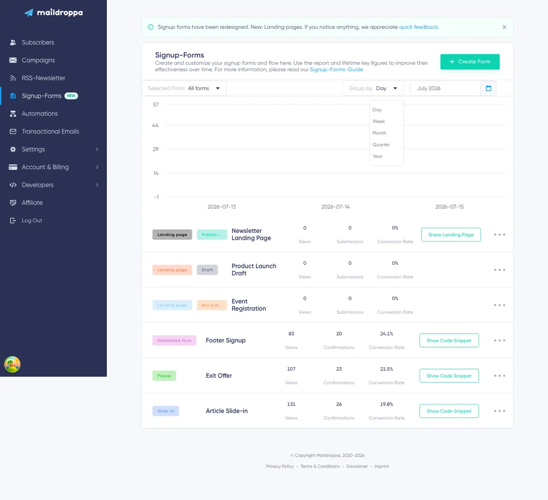Show Code Snippet for Article Slide-in

tap(449, 411)
